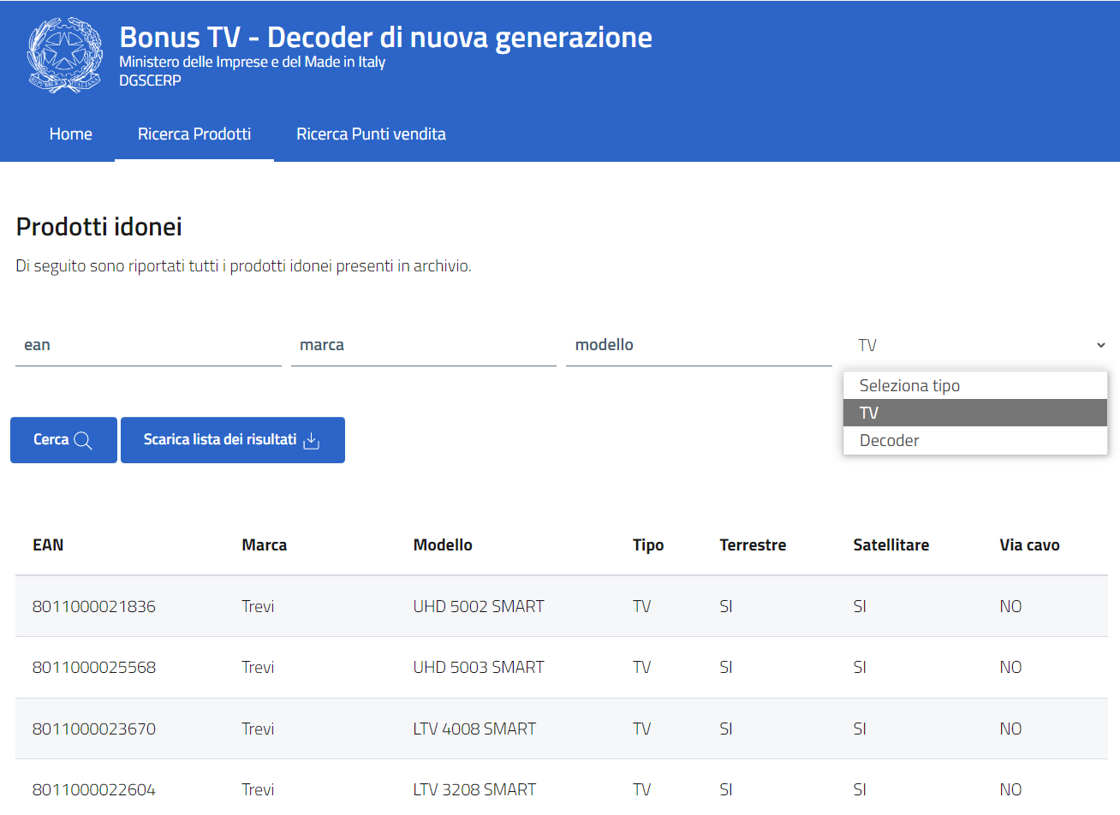Open the product type dropdown chevron
This screenshot has width=1120, height=815.
point(1100,345)
